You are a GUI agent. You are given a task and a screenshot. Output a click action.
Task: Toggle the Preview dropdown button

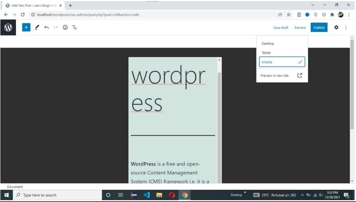pyautogui.click(x=300, y=27)
